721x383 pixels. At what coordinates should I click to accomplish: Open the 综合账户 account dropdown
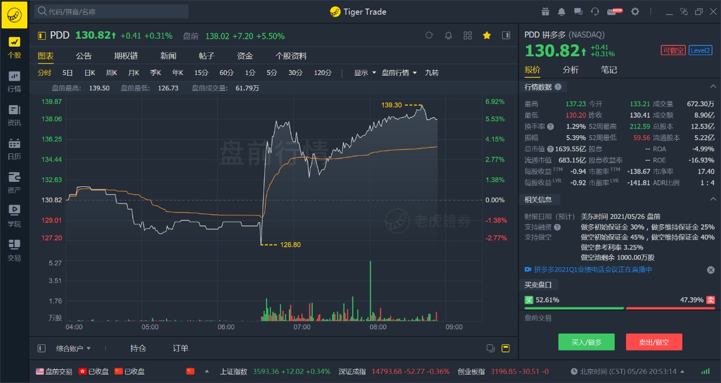pos(73,348)
